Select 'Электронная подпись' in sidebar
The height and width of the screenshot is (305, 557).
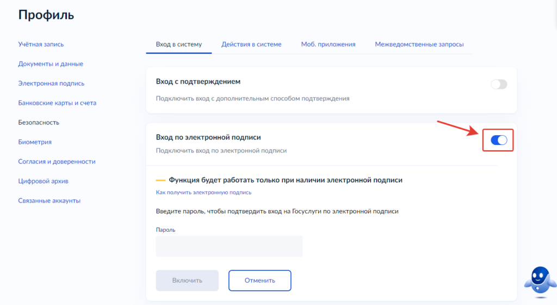(x=51, y=83)
